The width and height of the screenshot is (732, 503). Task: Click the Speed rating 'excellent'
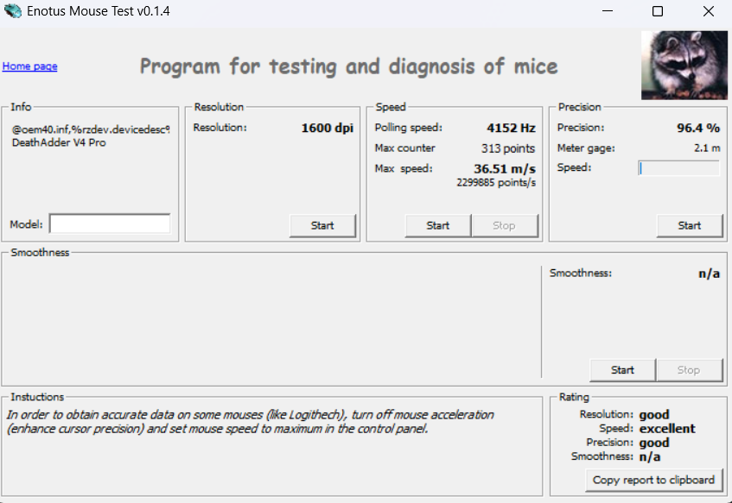[667, 429]
